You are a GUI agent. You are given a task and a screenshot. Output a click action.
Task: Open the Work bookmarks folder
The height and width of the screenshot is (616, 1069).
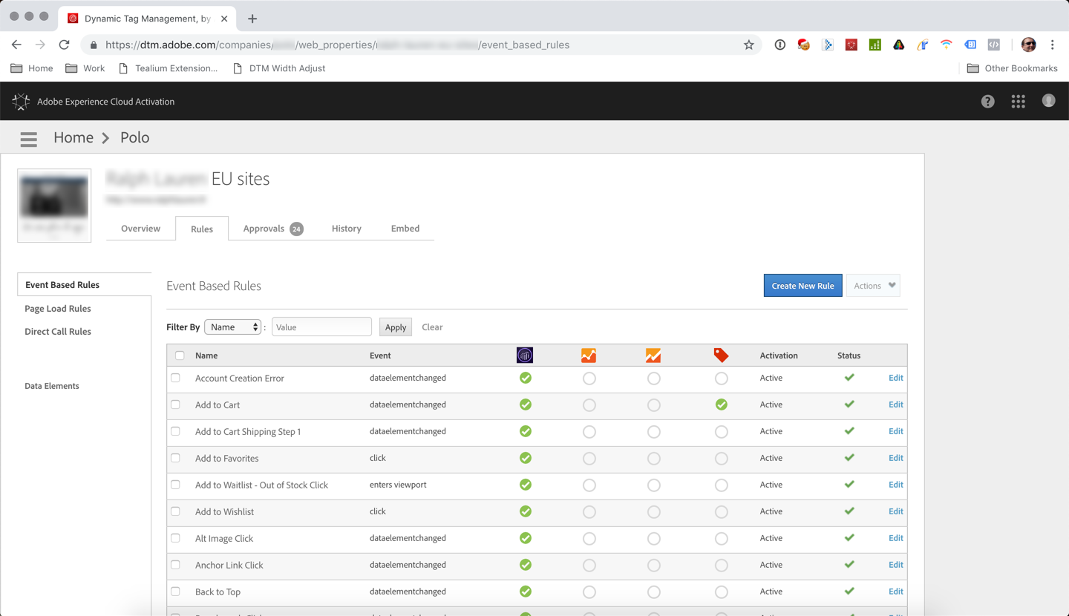pos(85,68)
